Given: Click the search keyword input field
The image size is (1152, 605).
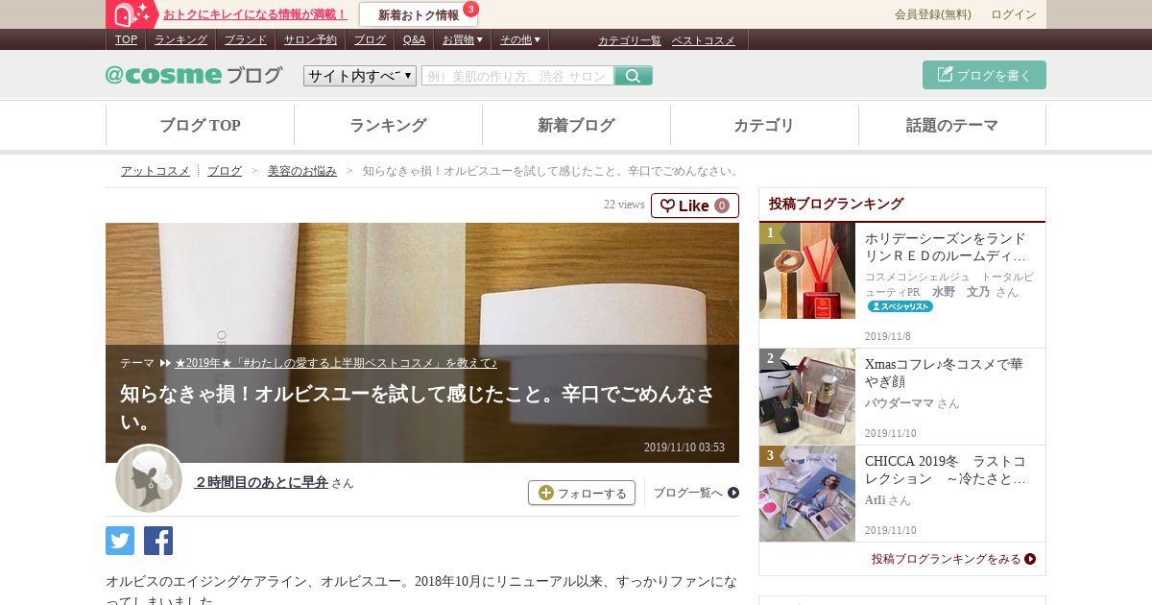Looking at the screenshot, I should 517,76.
